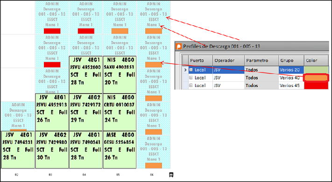The height and width of the screenshot is (182, 332).
Task: Select container SAXU 4902851
Action: [x=120, y=74]
